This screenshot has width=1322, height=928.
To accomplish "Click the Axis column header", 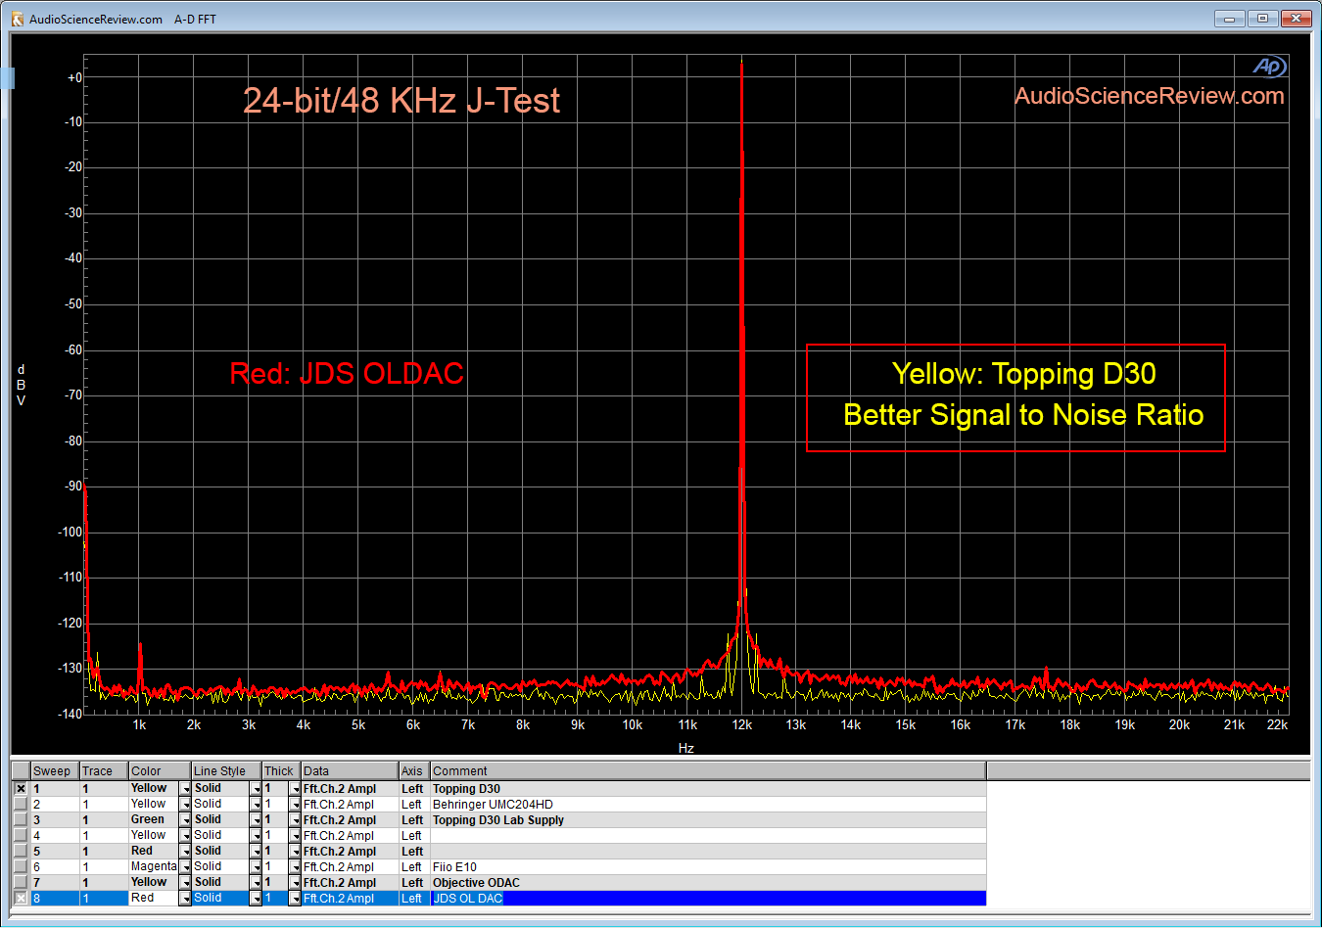I will (x=414, y=771).
